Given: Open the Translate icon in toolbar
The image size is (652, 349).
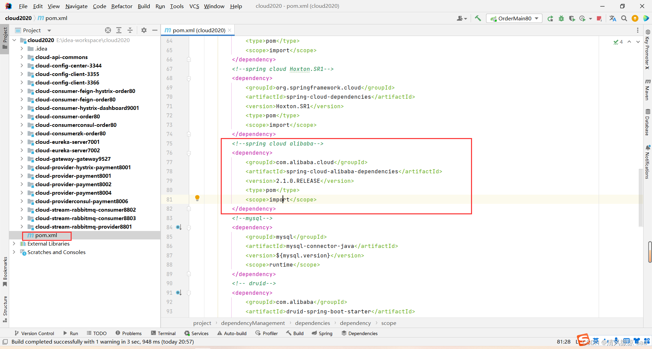Looking at the screenshot, I should [x=613, y=18].
